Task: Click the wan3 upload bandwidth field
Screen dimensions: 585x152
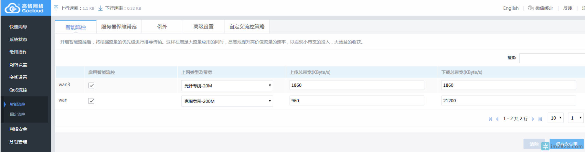Action: pyautogui.click(x=356, y=85)
